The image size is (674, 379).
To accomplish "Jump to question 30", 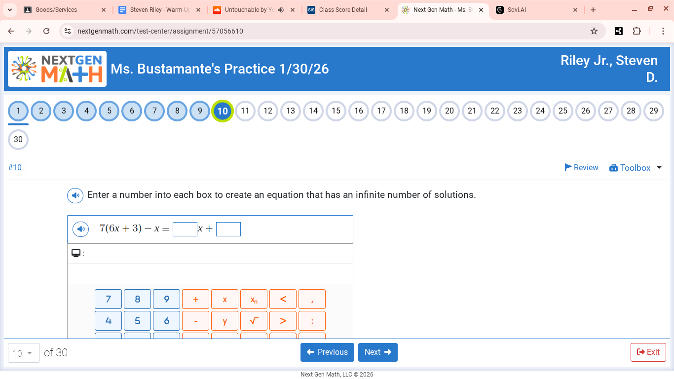I will [18, 140].
